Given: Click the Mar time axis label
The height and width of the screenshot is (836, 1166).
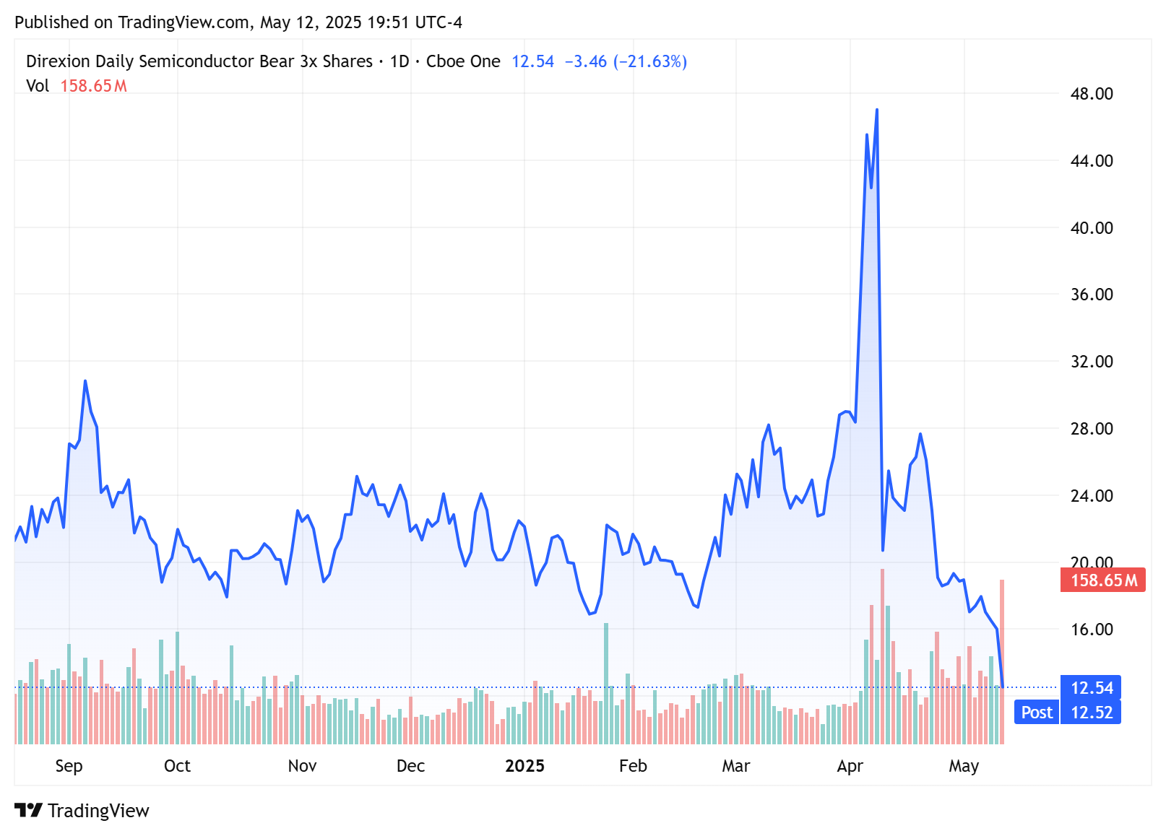Looking at the screenshot, I should click(x=736, y=766).
